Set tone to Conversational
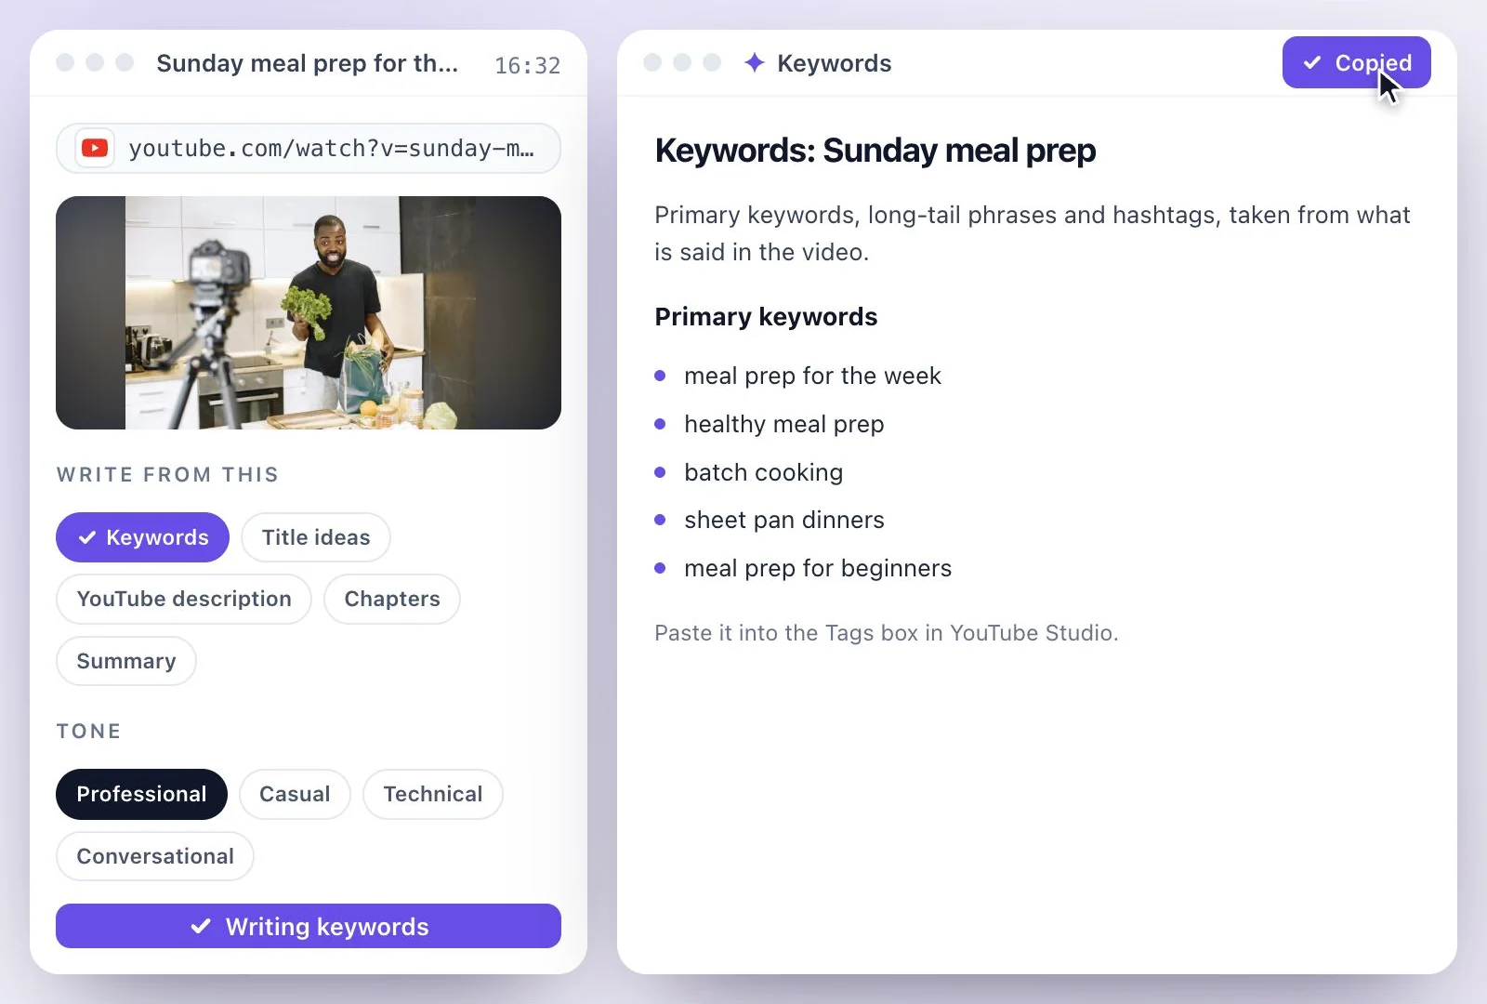Viewport: 1487px width, 1004px height. pyautogui.click(x=155, y=856)
